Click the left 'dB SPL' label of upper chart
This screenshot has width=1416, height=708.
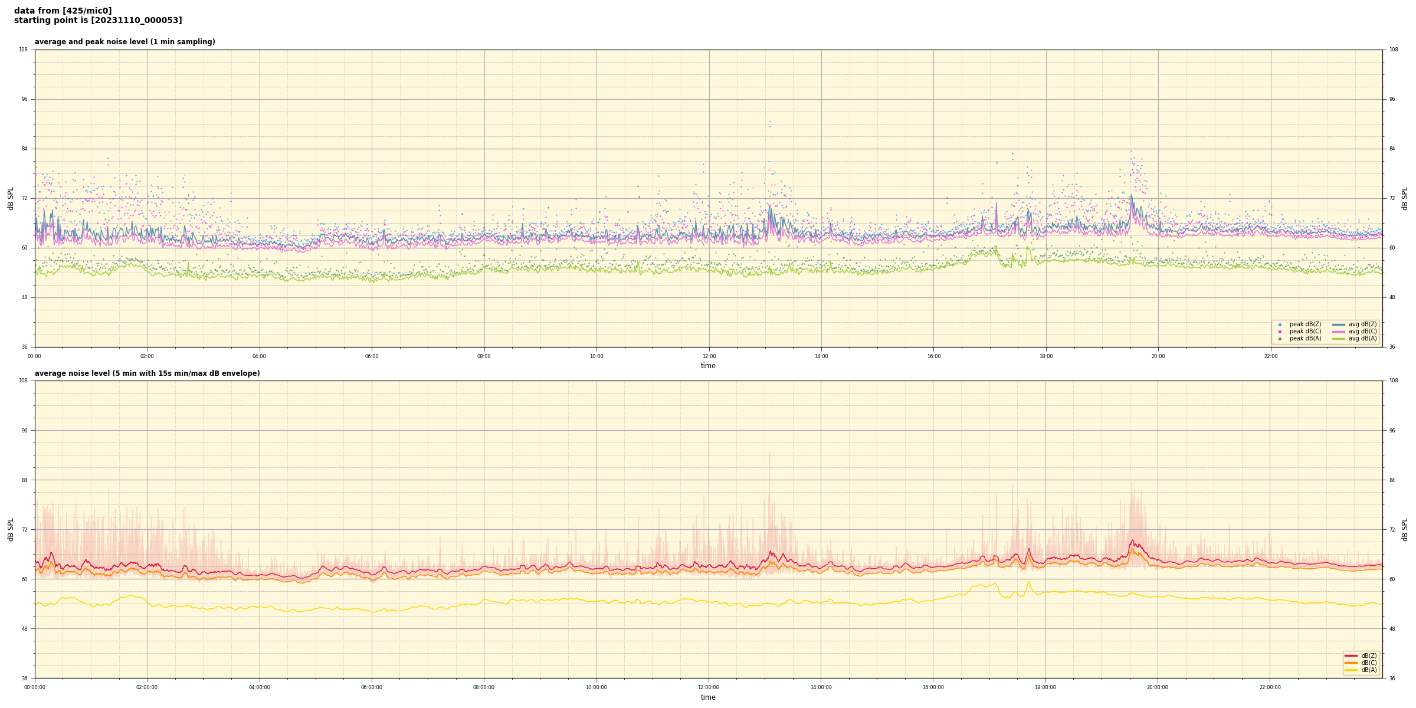click(11, 198)
